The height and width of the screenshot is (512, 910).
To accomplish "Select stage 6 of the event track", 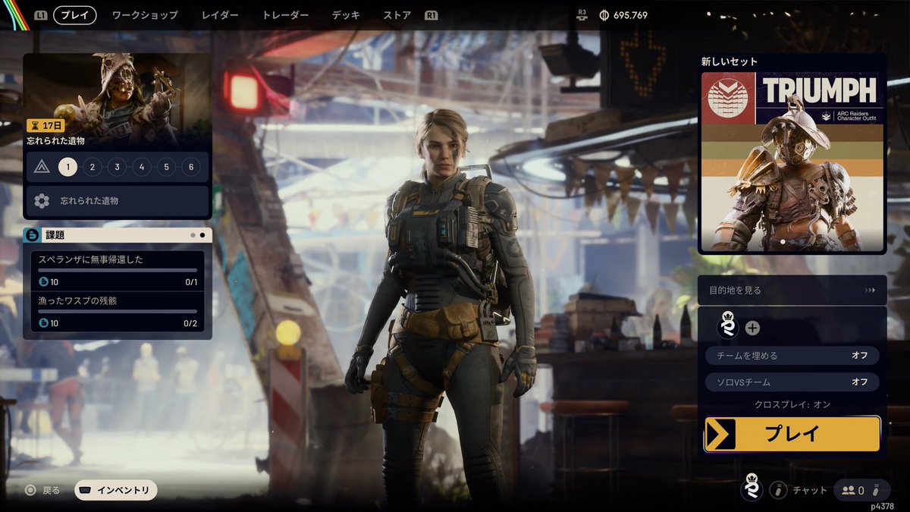I will 191,167.
